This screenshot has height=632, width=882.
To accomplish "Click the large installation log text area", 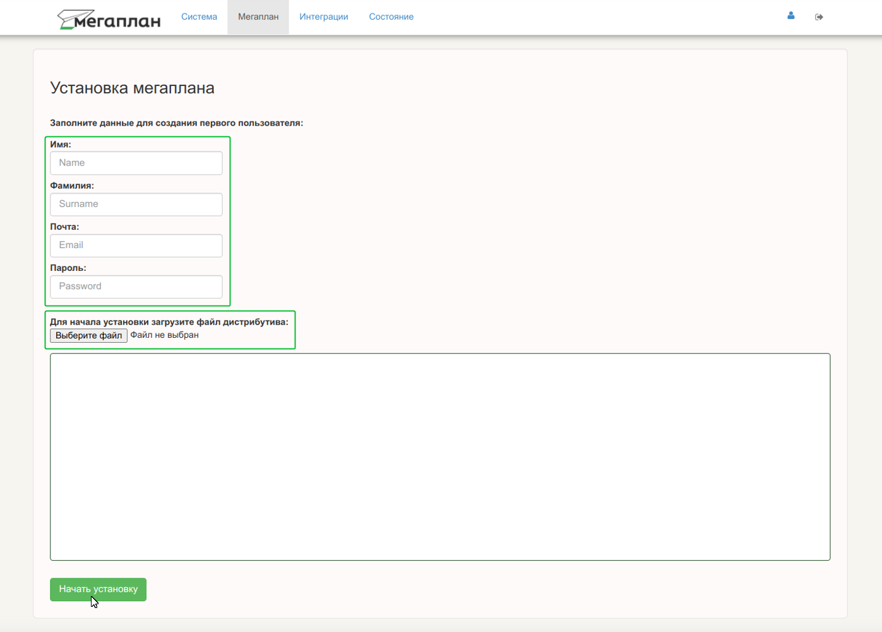I will tap(440, 456).
